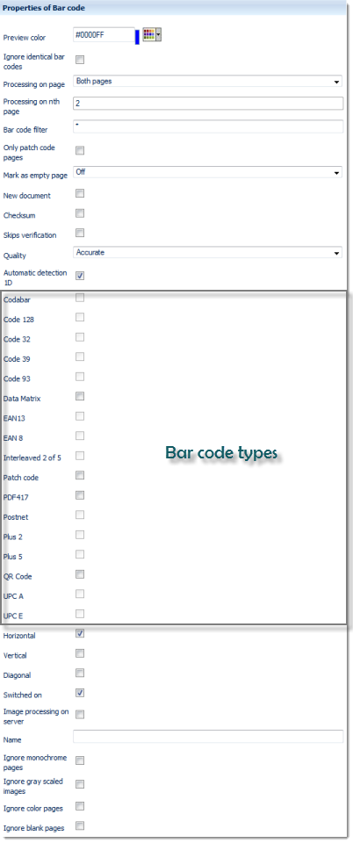Click the blue preview color swatch
The width and height of the screenshot is (353, 843).
pyautogui.click(x=137, y=37)
